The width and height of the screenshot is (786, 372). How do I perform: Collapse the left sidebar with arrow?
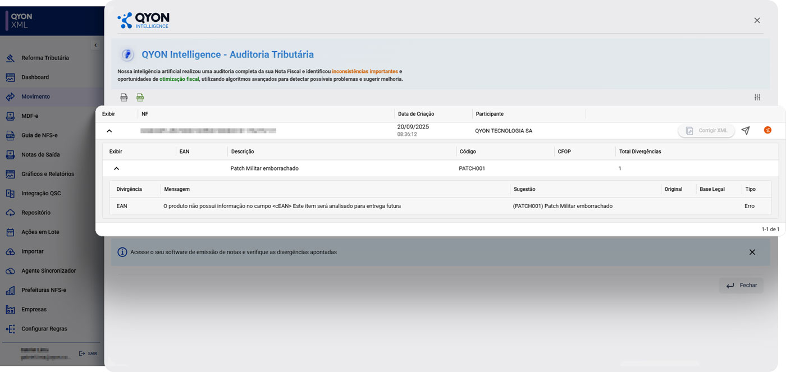tap(95, 45)
